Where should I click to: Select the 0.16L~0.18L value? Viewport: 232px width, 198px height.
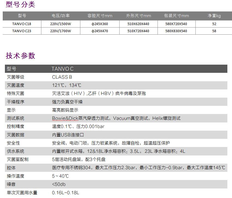65,193
